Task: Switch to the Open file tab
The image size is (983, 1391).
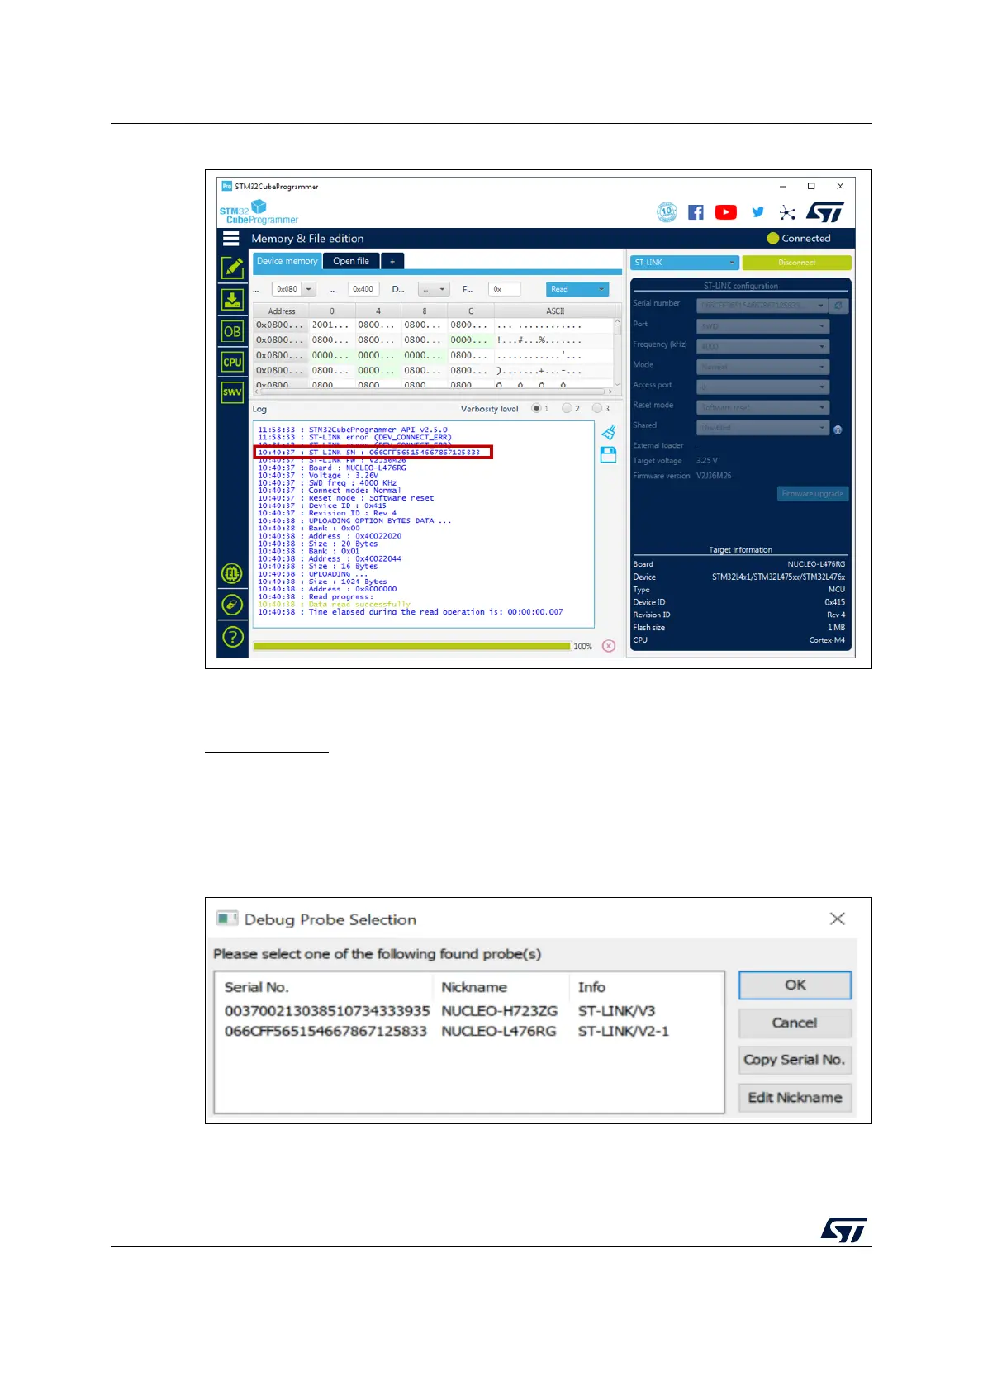Action: pos(351,261)
